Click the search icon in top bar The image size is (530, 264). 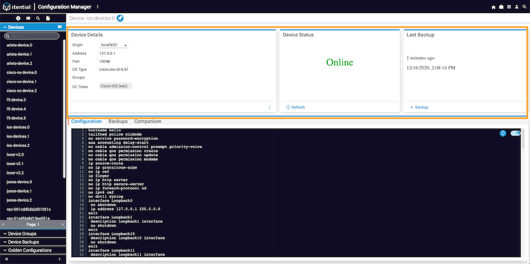[524, 7]
